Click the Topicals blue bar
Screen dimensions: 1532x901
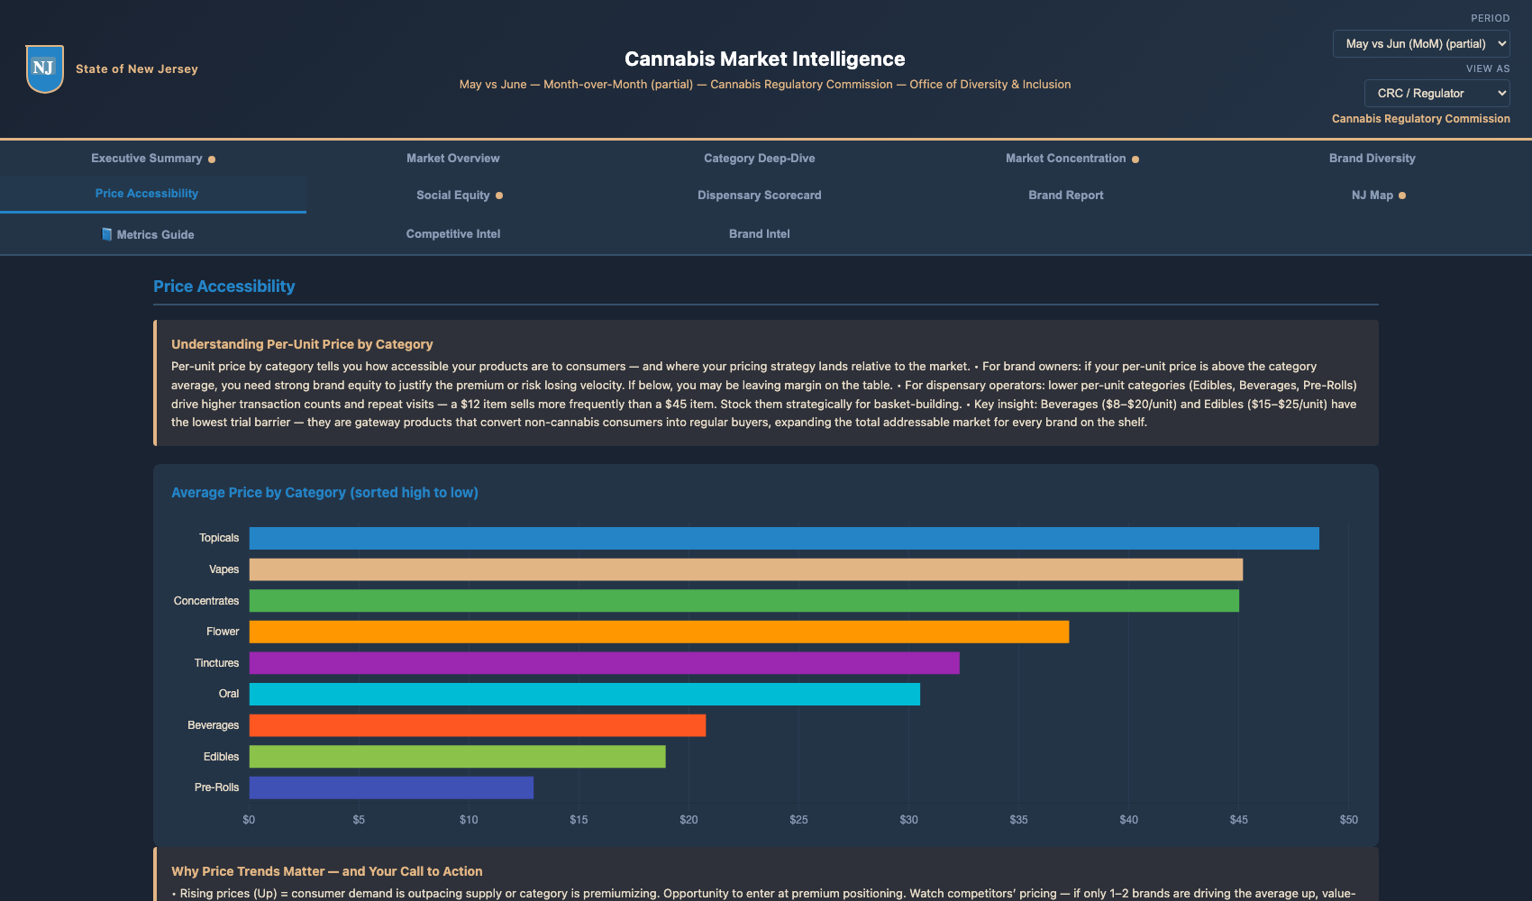click(x=784, y=538)
